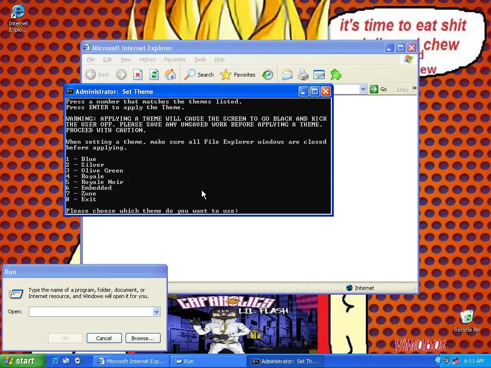Refresh the page with Refresh icon
491x368 pixels.
(154, 74)
